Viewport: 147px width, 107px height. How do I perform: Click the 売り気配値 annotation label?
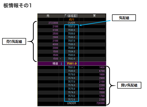(x=14, y=41)
